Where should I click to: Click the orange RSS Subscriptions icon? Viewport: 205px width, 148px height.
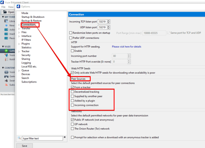(6, 85)
